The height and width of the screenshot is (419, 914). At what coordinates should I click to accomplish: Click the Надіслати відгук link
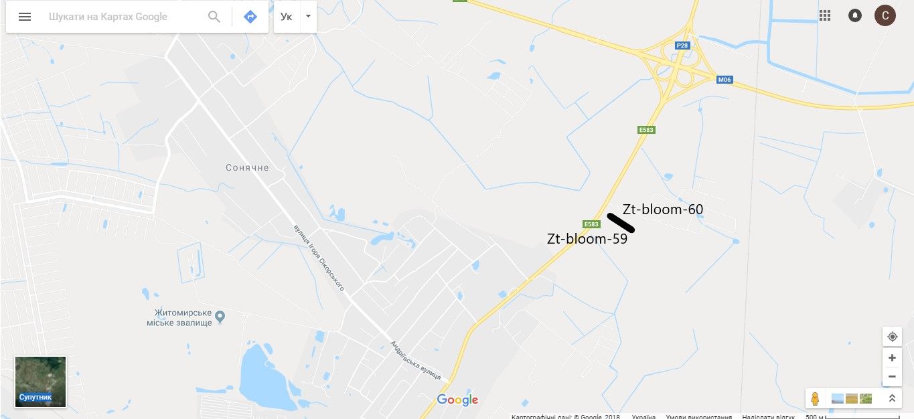coord(769,416)
